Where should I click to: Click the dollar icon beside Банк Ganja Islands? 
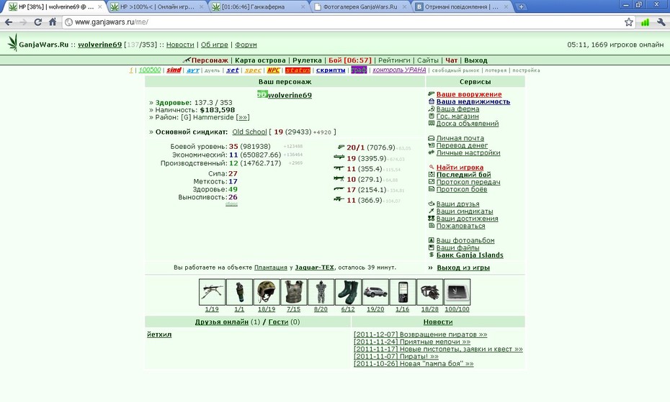coord(431,255)
